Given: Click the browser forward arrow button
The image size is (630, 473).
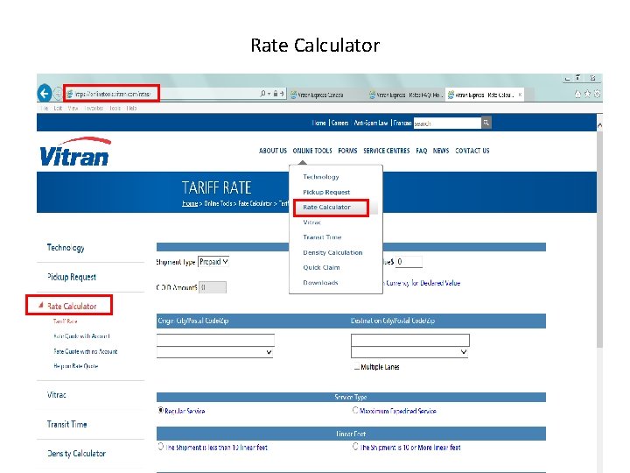Looking at the screenshot, I should click(58, 94).
